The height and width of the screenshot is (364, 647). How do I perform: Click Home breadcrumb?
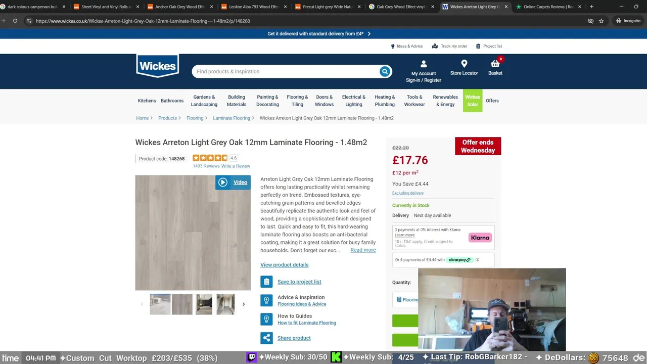[142, 118]
